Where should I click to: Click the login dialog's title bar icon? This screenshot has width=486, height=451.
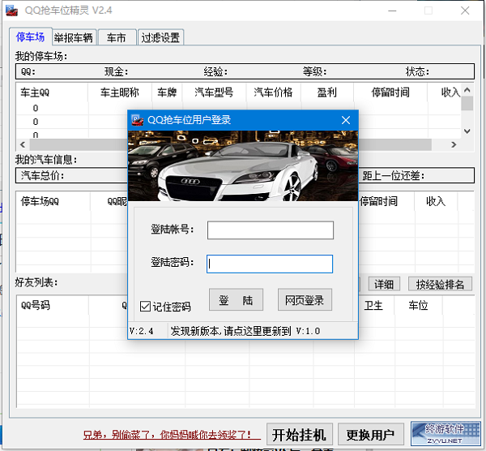point(138,120)
